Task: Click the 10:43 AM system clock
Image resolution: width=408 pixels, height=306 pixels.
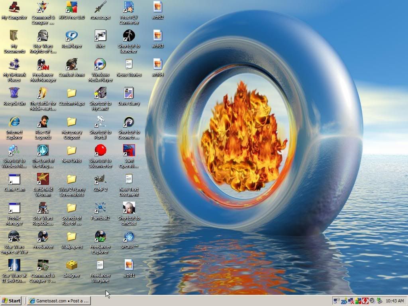Action: coord(394,301)
